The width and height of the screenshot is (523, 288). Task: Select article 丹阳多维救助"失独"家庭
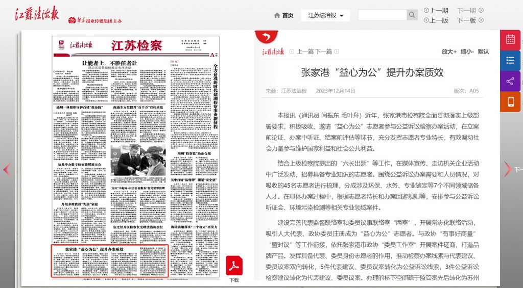tap(79, 204)
